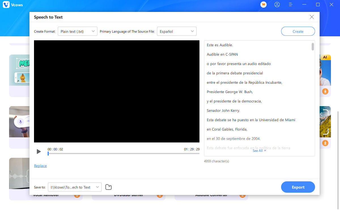Click the black video preview area
This screenshot has width=340, height=210.
(x=117, y=91)
